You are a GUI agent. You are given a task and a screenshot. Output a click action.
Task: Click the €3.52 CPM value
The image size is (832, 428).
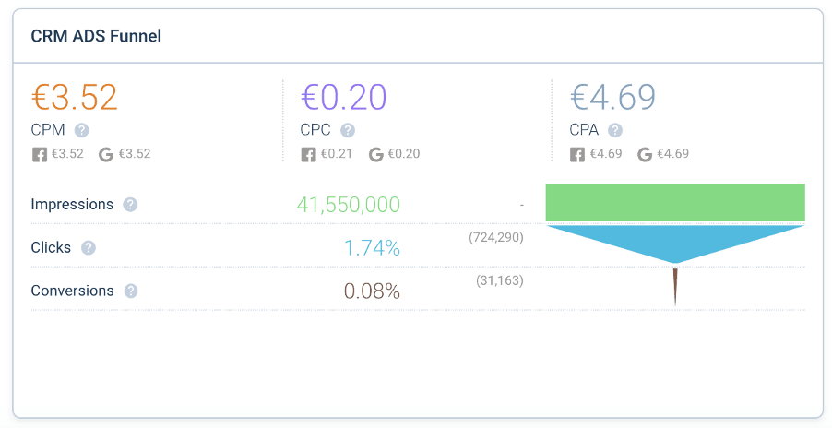click(75, 97)
